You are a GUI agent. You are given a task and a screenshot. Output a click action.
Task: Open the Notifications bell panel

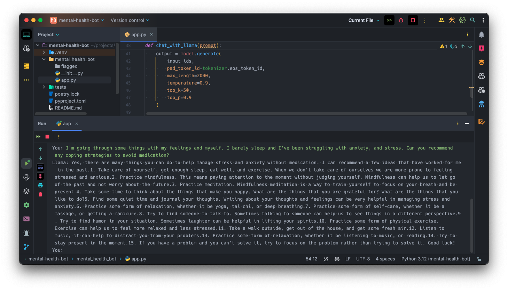pos(482,34)
